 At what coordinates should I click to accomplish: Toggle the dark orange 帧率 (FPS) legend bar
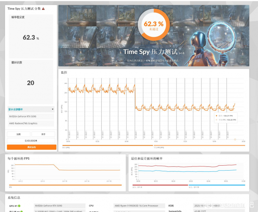(108, 146)
